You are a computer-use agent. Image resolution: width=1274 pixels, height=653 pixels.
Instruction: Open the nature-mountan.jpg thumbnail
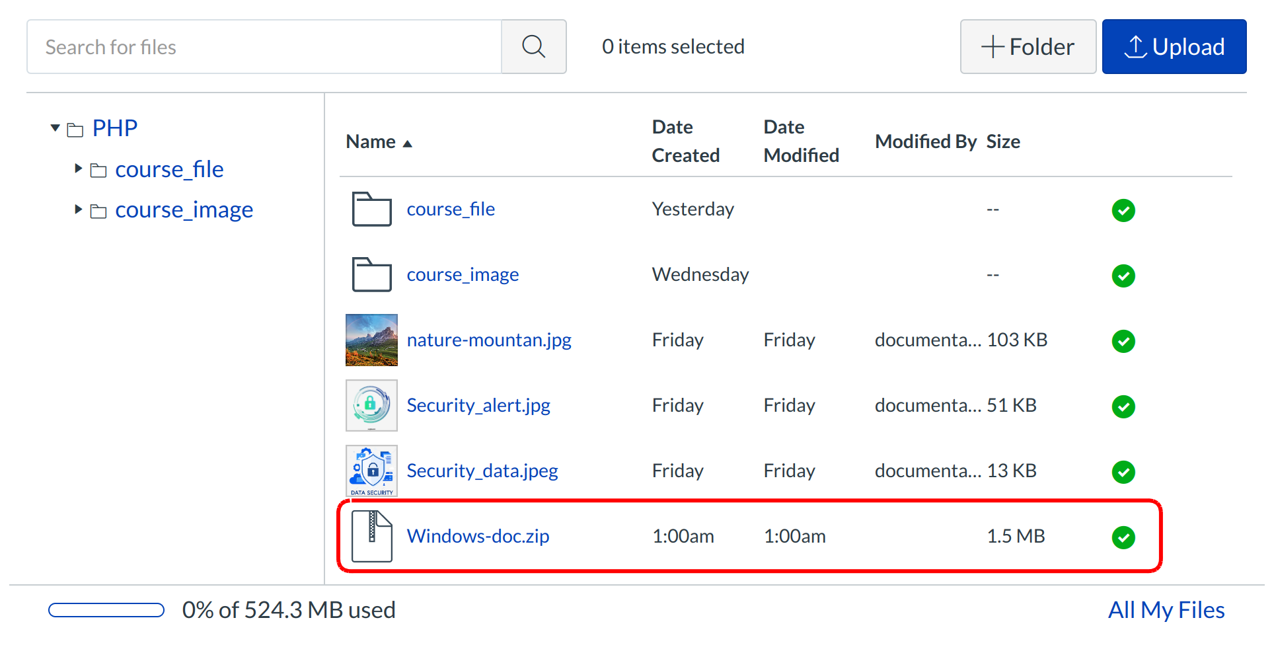(x=371, y=340)
